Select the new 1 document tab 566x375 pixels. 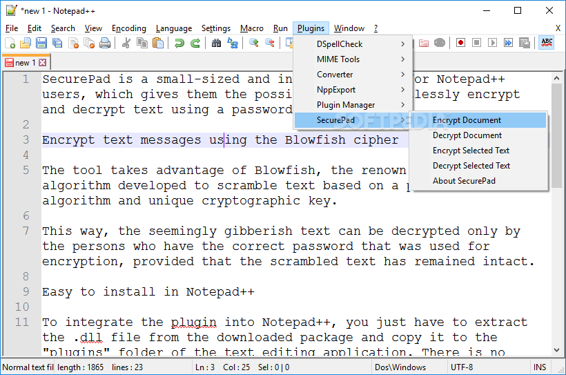pyautogui.click(x=26, y=62)
